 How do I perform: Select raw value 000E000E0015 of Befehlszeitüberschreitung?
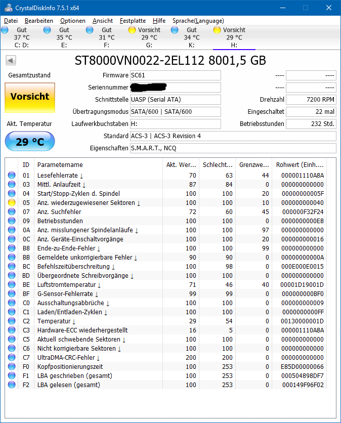(x=303, y=266)
